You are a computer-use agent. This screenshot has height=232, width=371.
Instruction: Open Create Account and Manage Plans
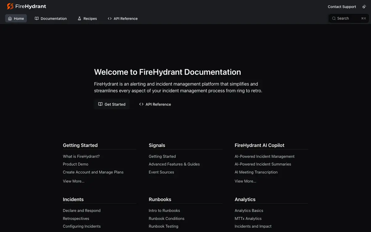(x=93, y=172)
